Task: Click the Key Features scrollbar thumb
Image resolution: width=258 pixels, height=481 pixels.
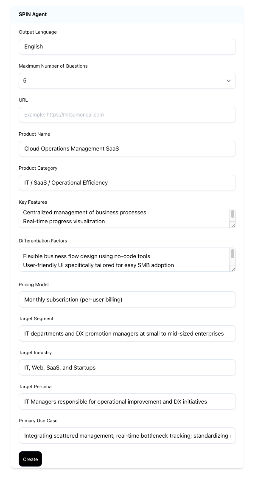Action: click(x=233, y=214)
